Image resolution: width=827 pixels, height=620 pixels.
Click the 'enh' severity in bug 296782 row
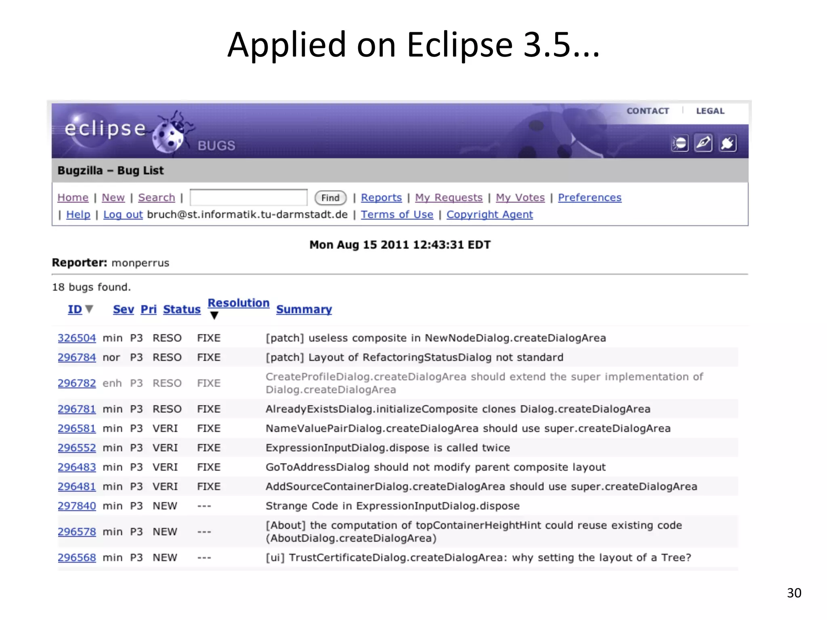(x=112, y=383)
